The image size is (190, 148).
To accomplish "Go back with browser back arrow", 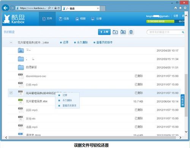I will click(5, 8).
